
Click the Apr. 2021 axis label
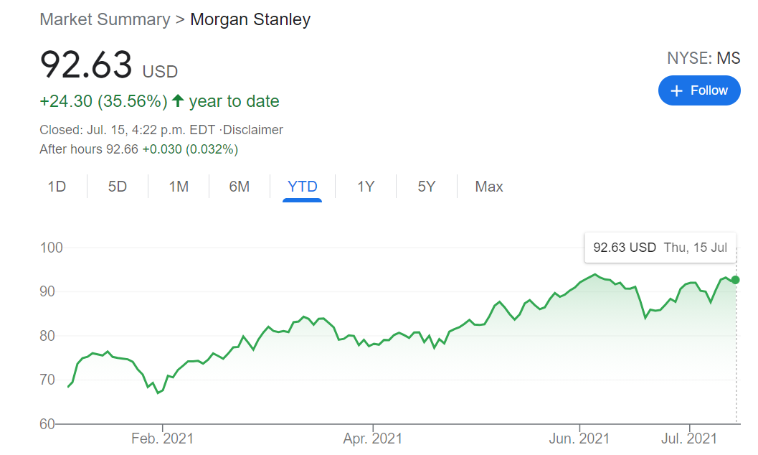pos(373,438)
